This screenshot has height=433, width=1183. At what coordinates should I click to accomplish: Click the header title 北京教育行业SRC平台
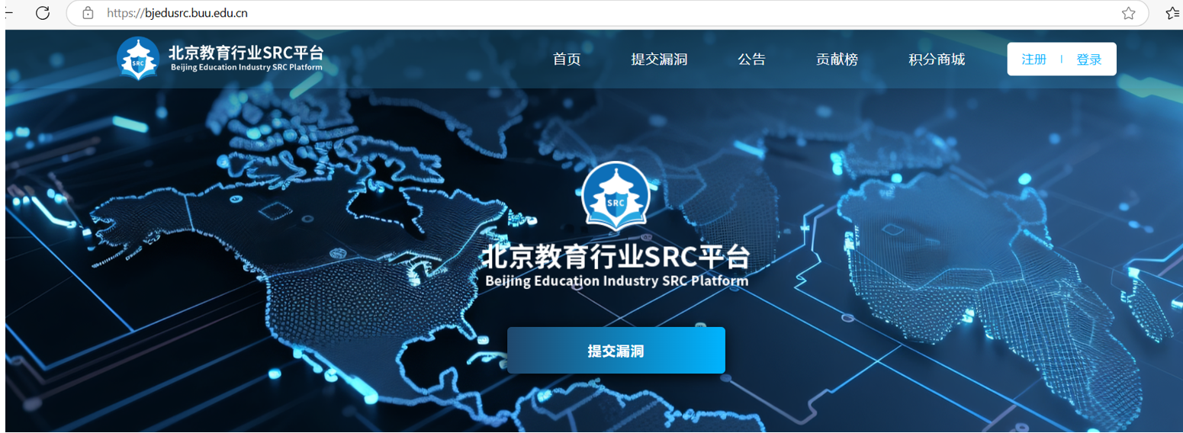pos(246,52)
